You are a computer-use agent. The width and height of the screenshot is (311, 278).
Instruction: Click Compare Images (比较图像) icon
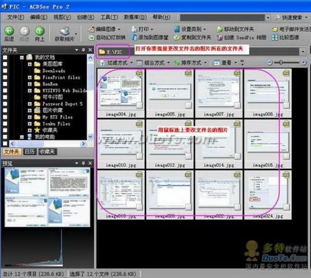coord(275,37)
